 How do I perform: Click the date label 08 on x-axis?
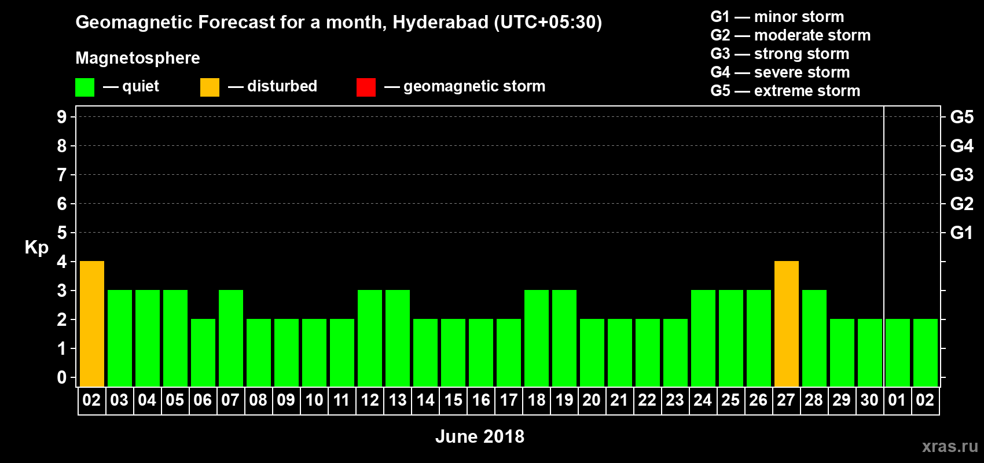point(258,400)
